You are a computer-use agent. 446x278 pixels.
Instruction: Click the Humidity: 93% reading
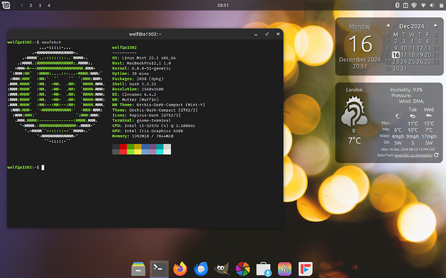coord(406,90)
